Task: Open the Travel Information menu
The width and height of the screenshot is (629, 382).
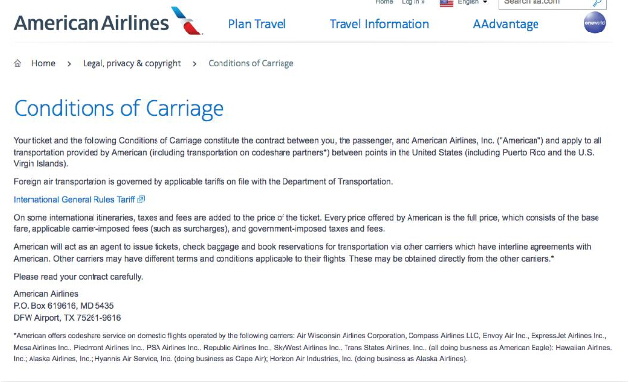Action: coord(380,24)
